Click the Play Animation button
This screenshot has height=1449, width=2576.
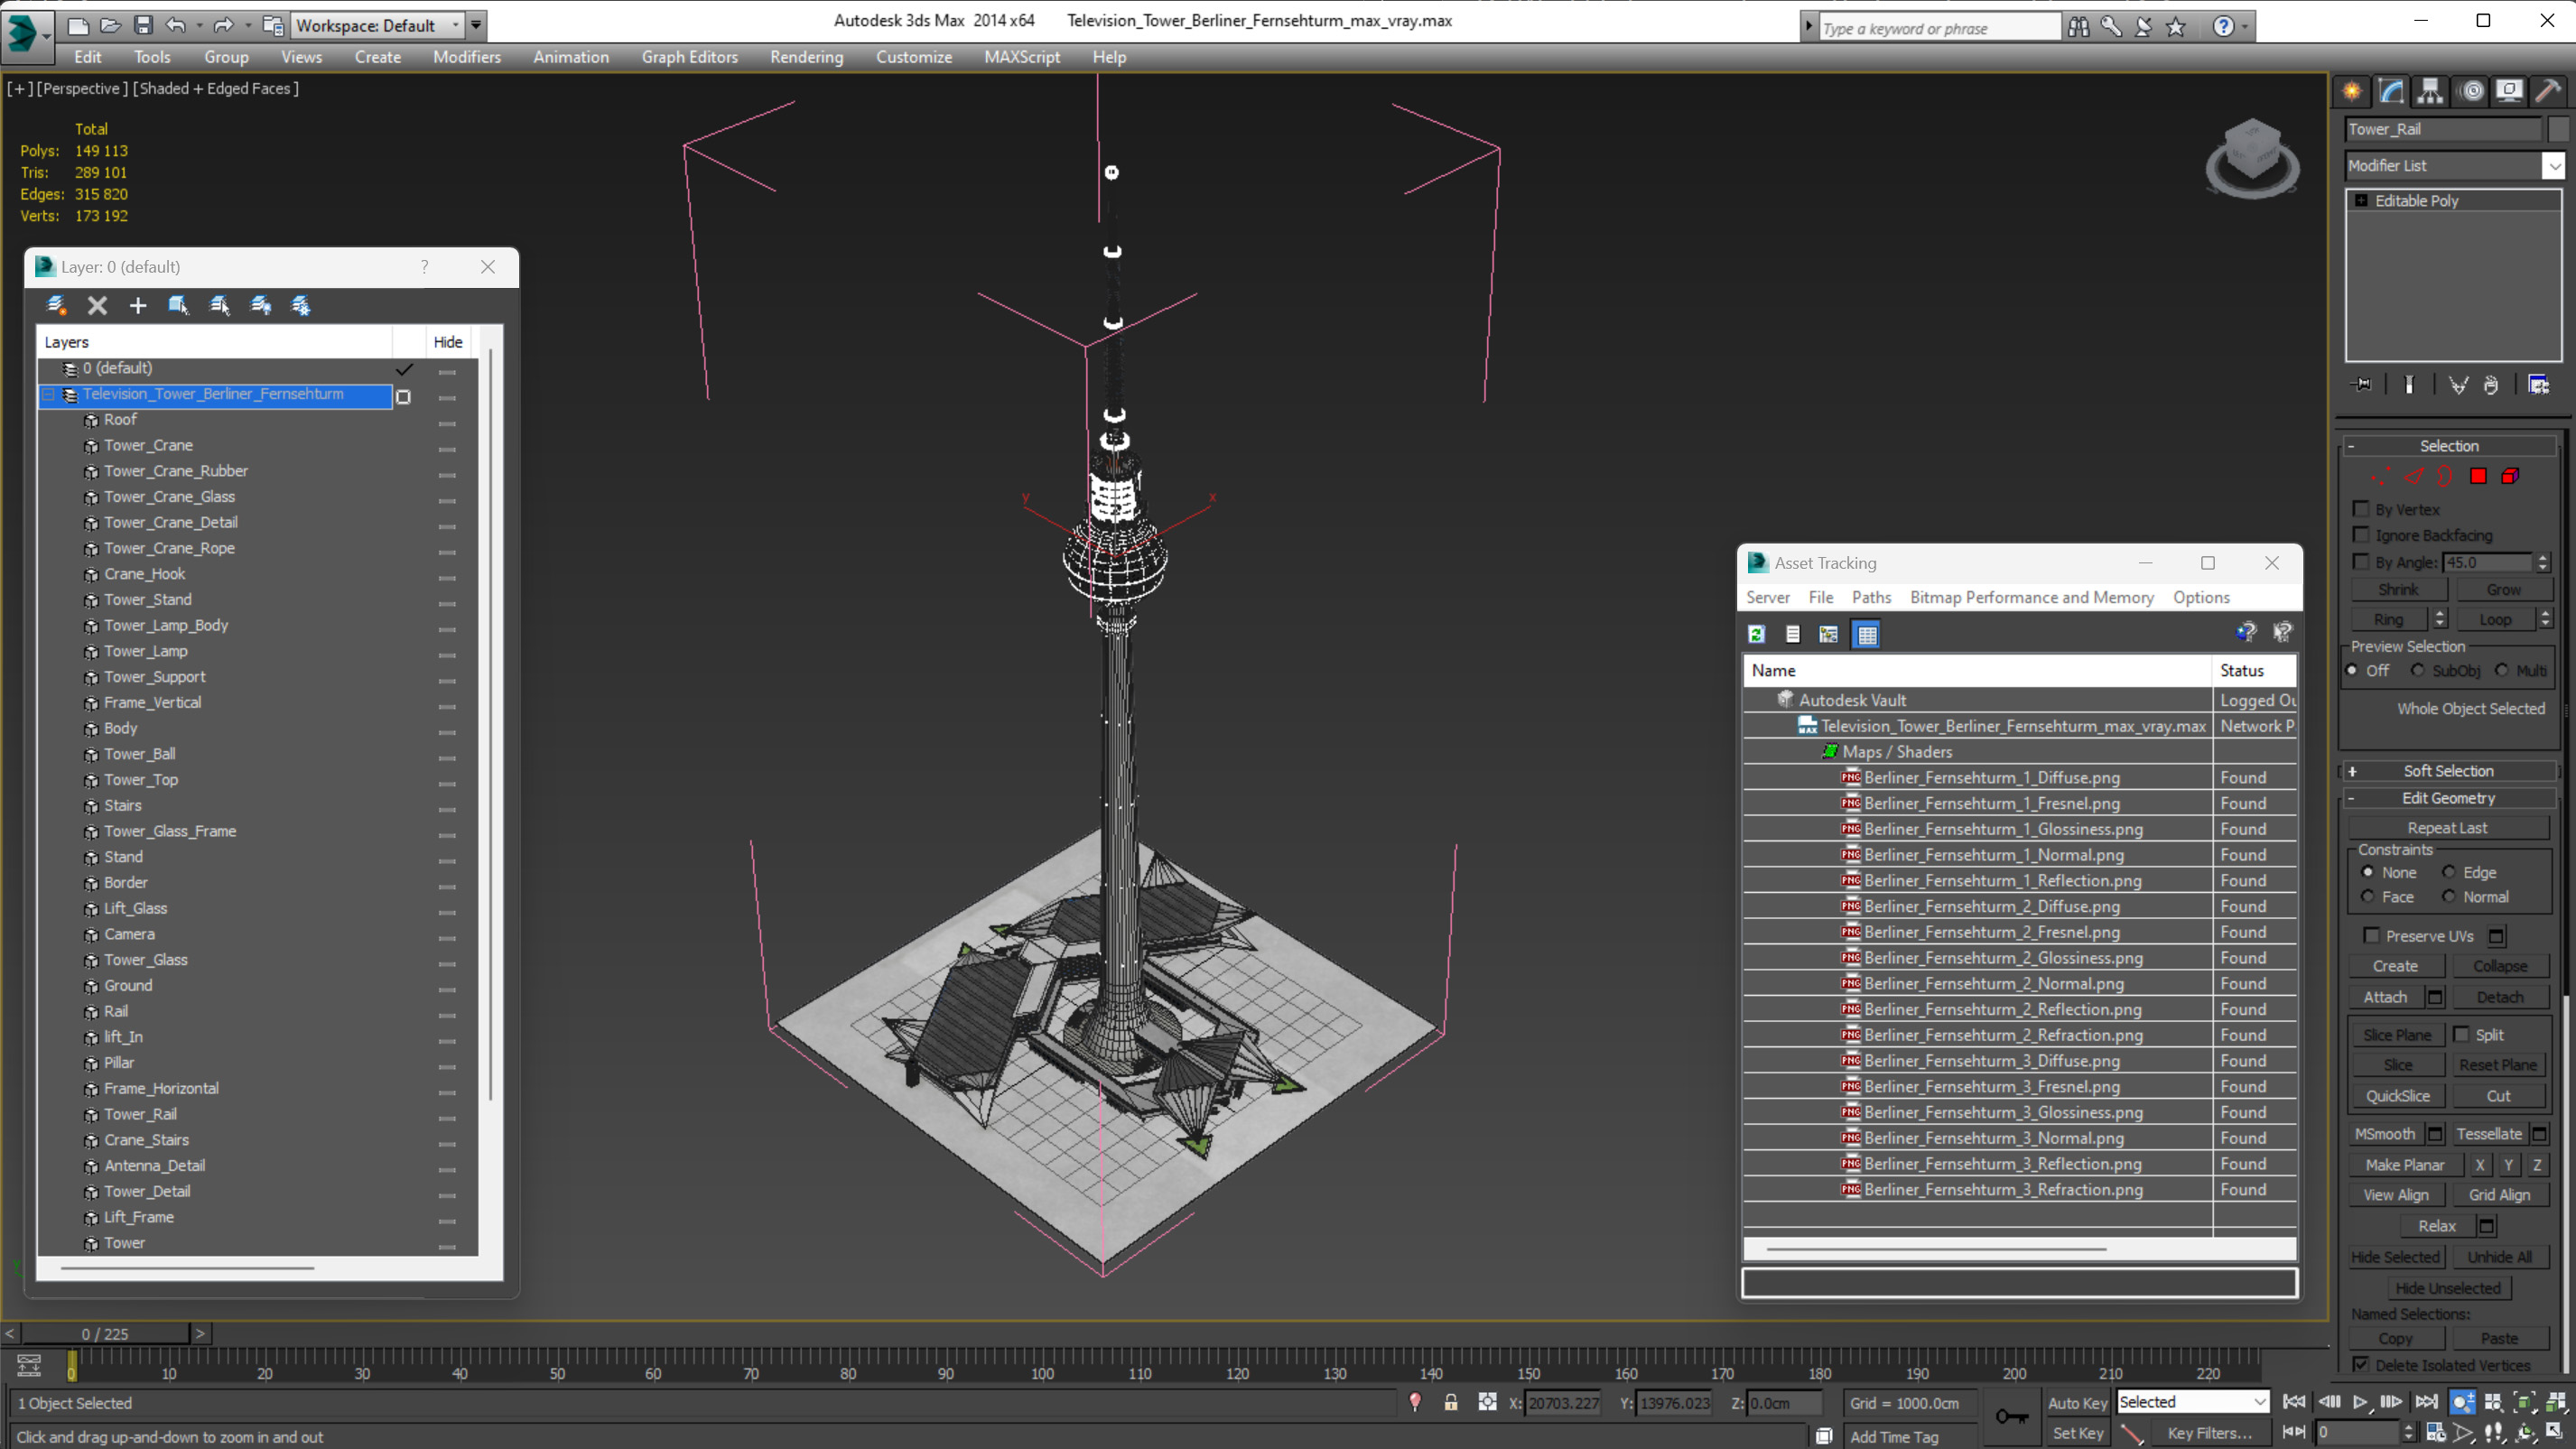coord(2360,1402)
